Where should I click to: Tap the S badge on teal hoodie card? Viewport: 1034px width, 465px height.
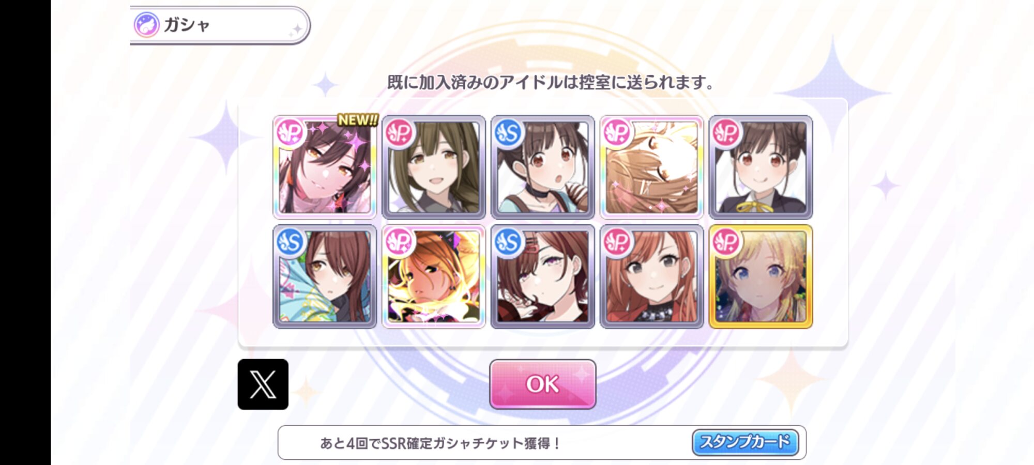tap(291, 242)
